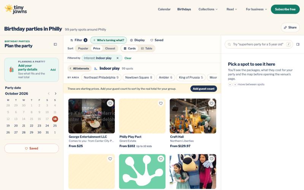This screenshot has height=190, width=304.
Task: Filter by Newtown Square area
Action: (x=139, y=78)
